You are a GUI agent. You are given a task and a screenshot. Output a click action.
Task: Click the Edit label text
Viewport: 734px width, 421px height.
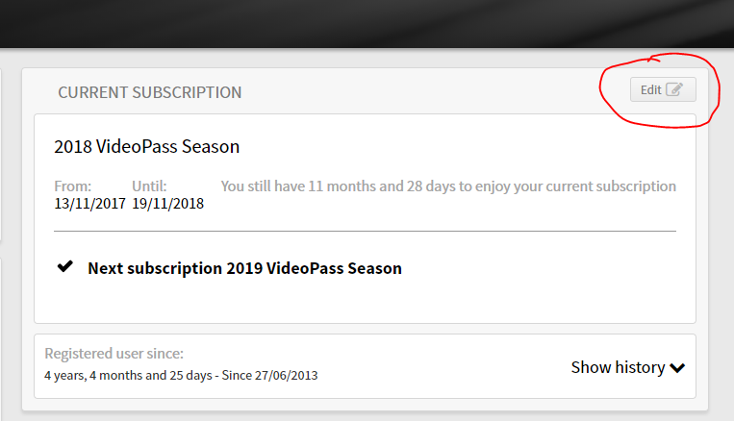[650, 89]
